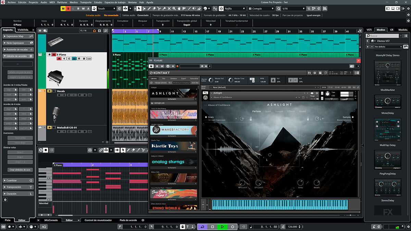Click the Ashlight snapshot camera icon
Screen dimensions: 411x231
(312, 93)
